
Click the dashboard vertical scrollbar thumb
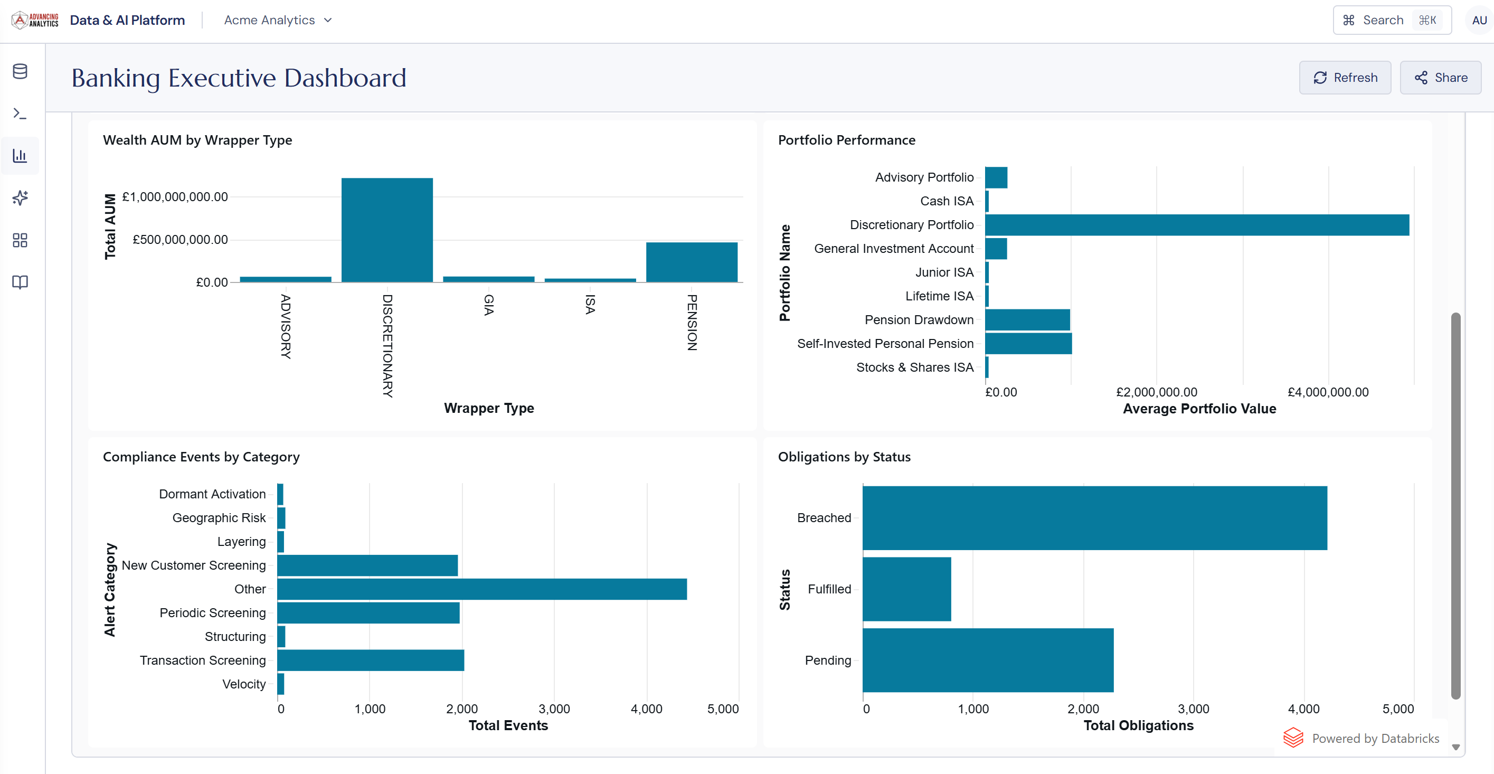(1455, 506)
